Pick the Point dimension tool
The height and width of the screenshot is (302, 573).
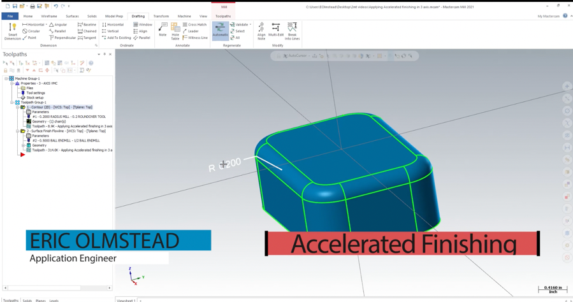[29, 38]
